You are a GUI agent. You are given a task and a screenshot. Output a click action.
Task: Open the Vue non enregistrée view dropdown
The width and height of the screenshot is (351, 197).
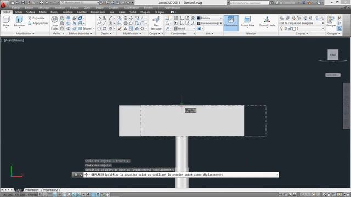click(x=210, y=23)
